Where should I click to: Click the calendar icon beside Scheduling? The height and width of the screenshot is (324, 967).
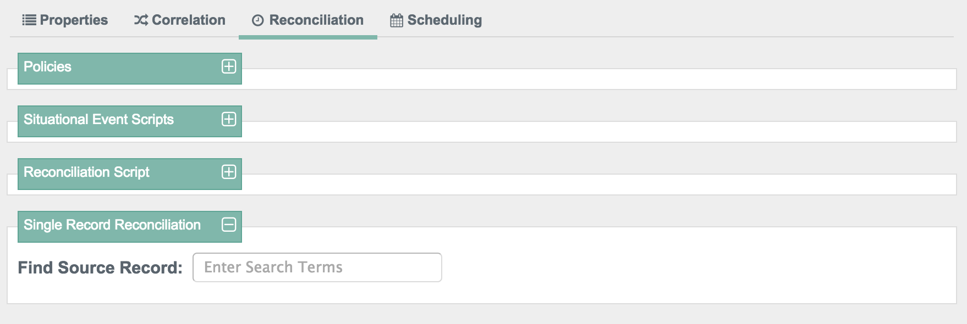(x=397, y=20)
